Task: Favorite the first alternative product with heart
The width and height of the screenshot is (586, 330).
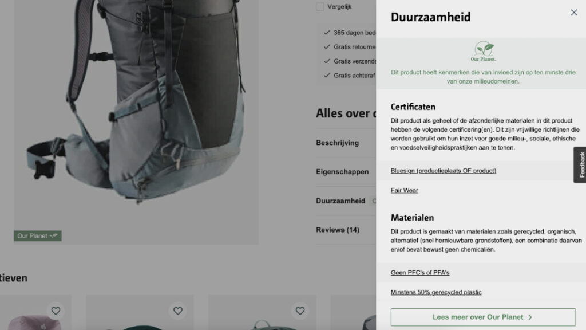Action: pos(56,311)
